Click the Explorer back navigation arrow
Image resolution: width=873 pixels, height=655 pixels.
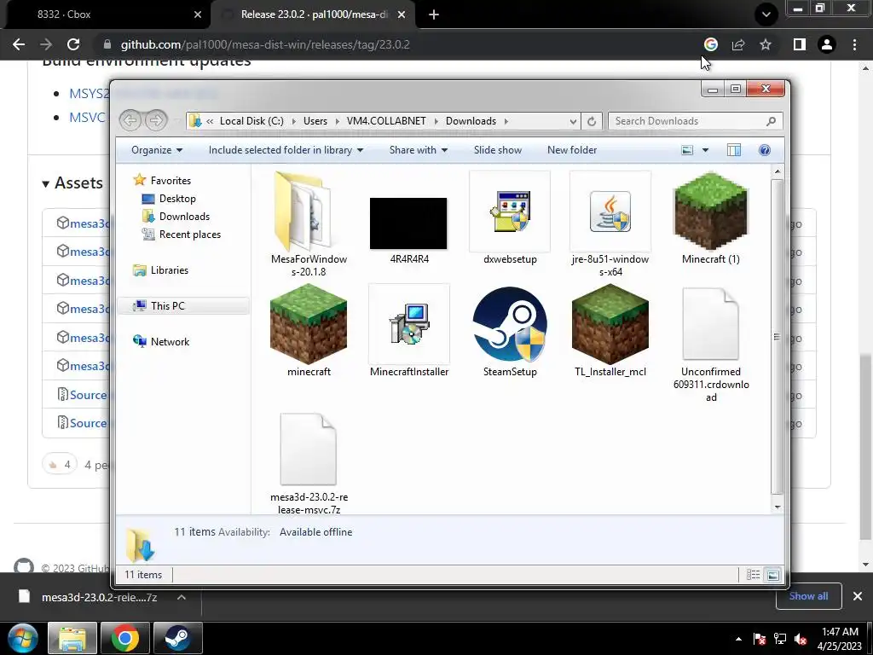pos(130,120)
